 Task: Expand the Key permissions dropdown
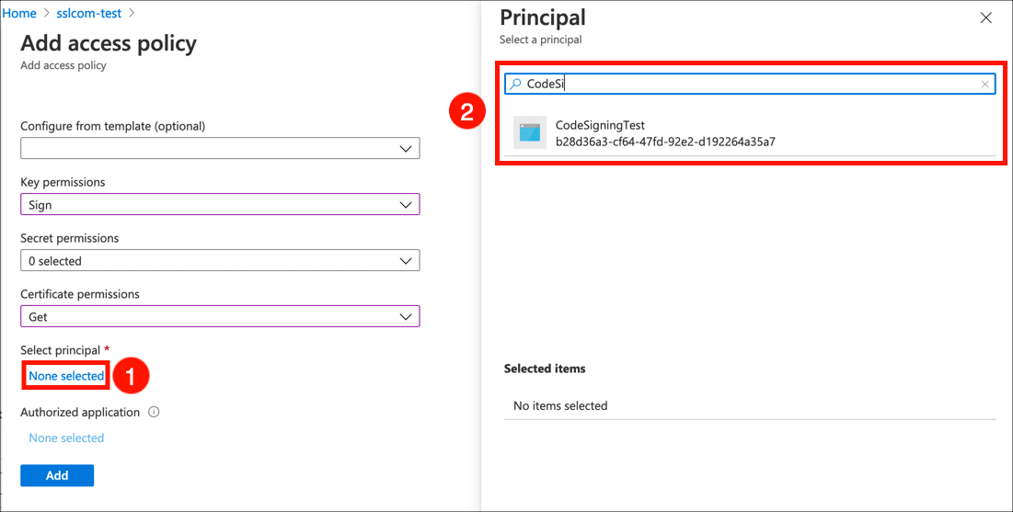click(220, 205)
